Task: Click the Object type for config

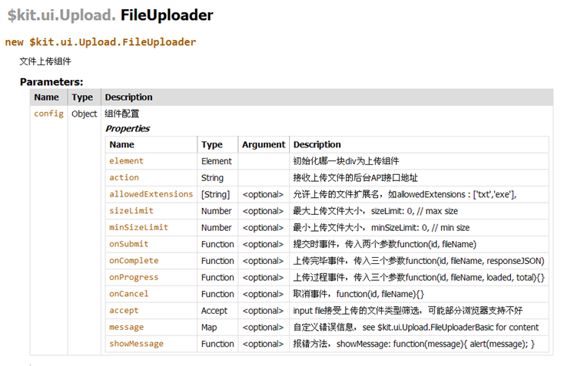Action: [85, 114]
